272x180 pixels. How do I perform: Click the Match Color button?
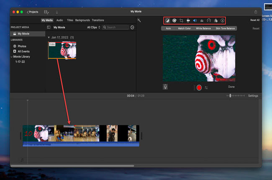point(184,28)
